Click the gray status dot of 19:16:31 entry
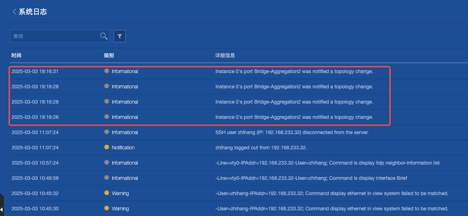Image resolution: width=468 pixels, height=216 pixels. (106, 71)
